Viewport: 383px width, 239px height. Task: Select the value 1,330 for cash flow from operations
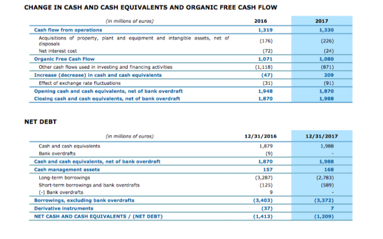coord(326,30)
